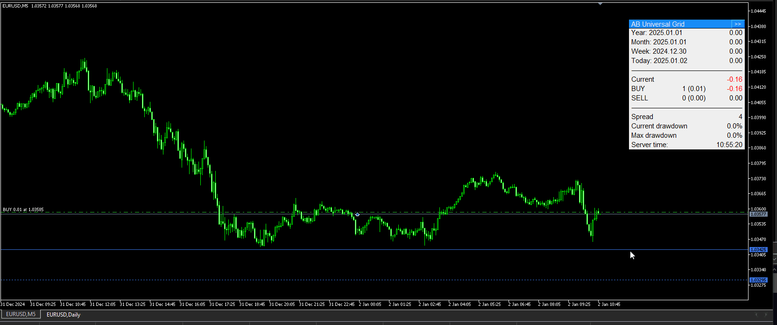Click the SELL count 0 (0.00)
This screenshot has width=777, height=325.
click(694, 98)
